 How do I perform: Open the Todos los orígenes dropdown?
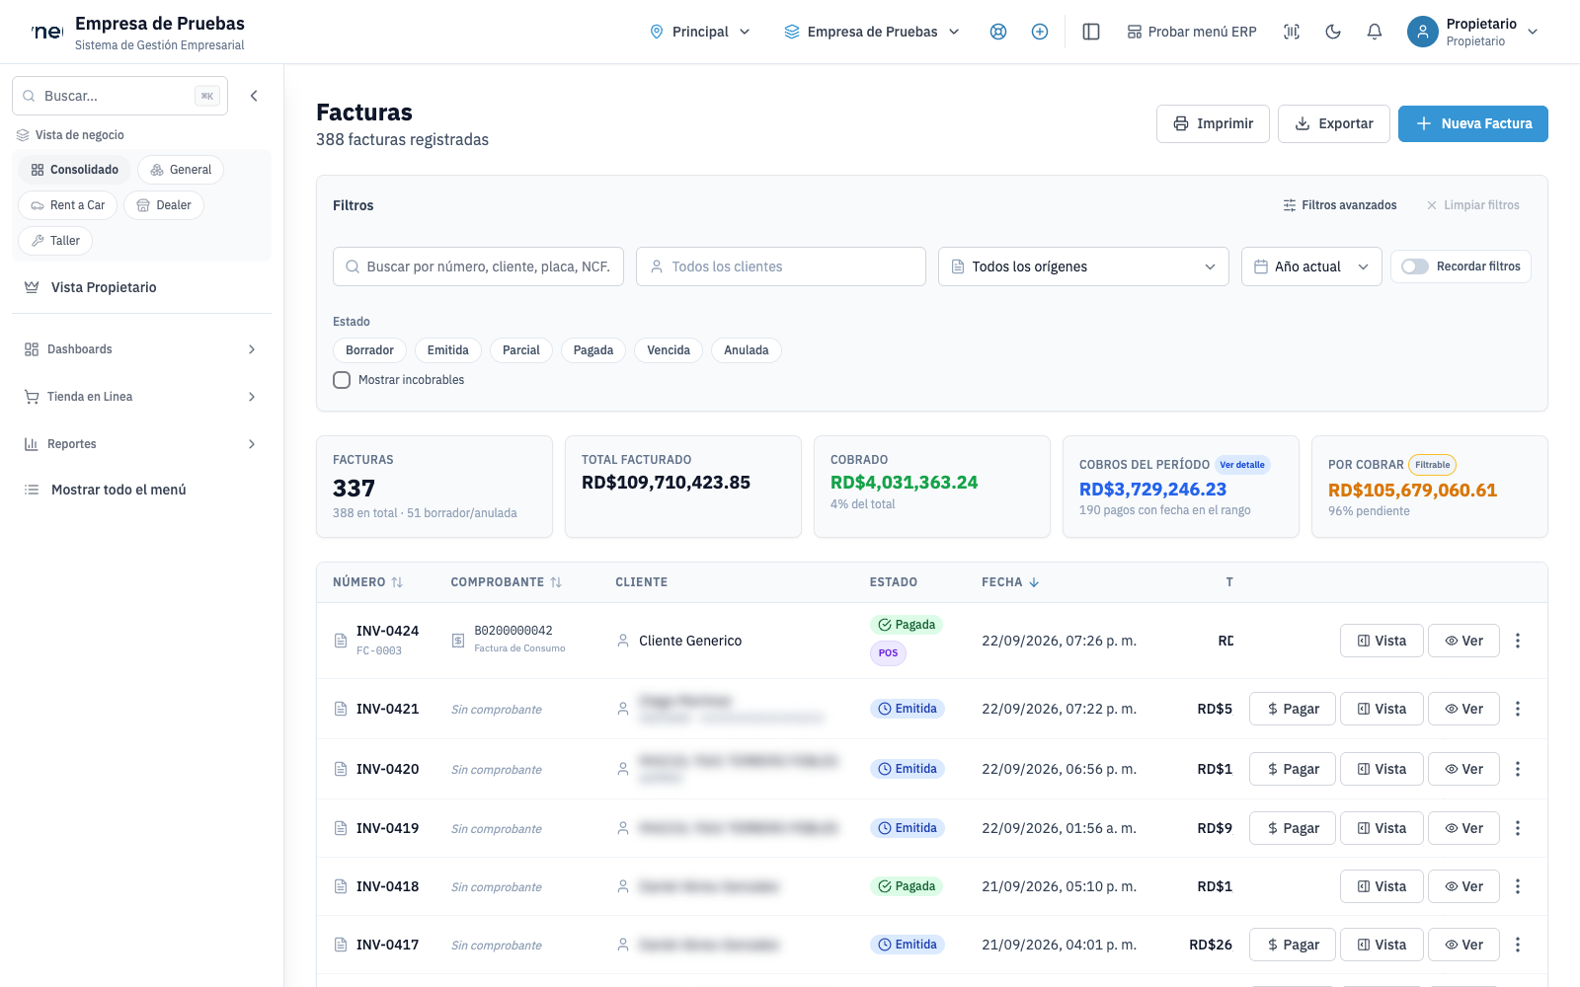pos(1083,266)
